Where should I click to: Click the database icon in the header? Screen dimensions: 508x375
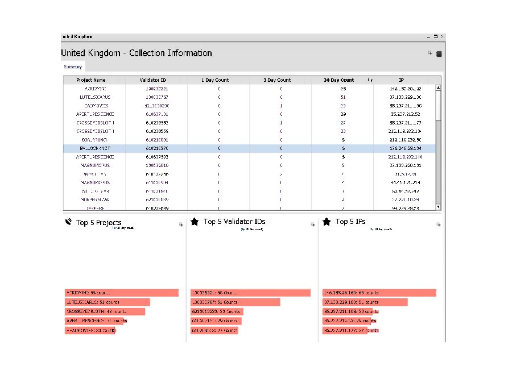click(439, 54)
